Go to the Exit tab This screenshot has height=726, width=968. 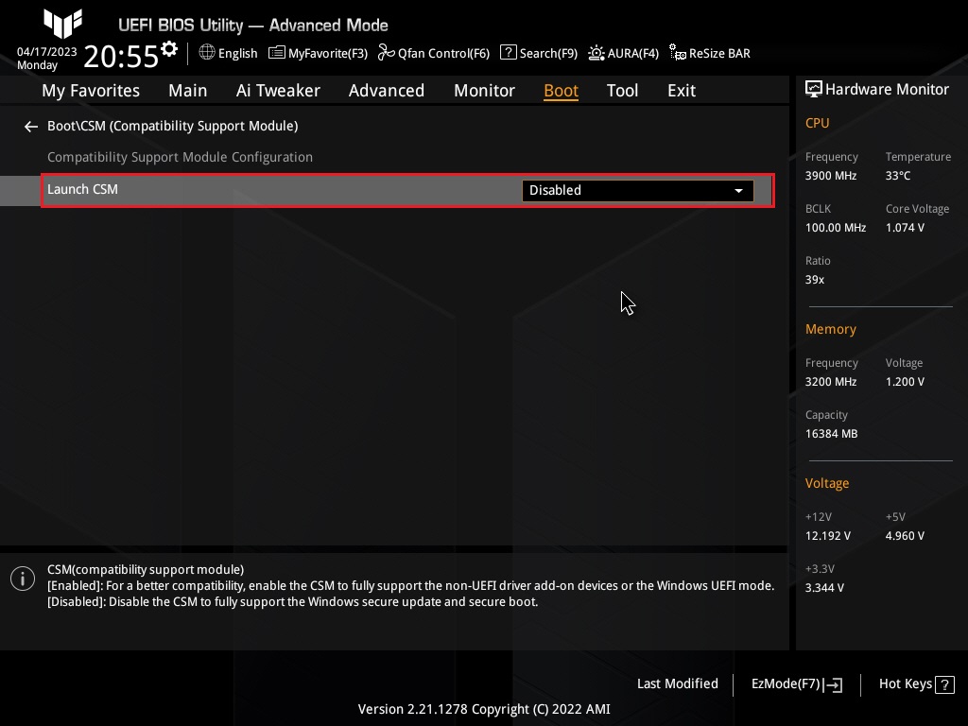pos(682,91)
